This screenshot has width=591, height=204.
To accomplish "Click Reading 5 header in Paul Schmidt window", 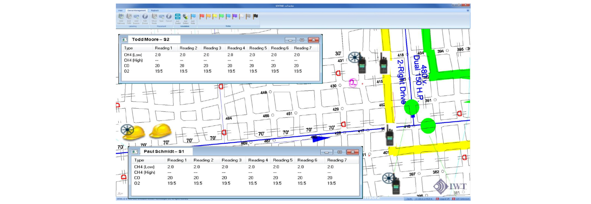I will point(282,160).
